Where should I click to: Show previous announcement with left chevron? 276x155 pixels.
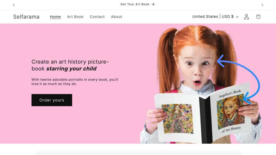pyautogui.click(x=14, y=5)
